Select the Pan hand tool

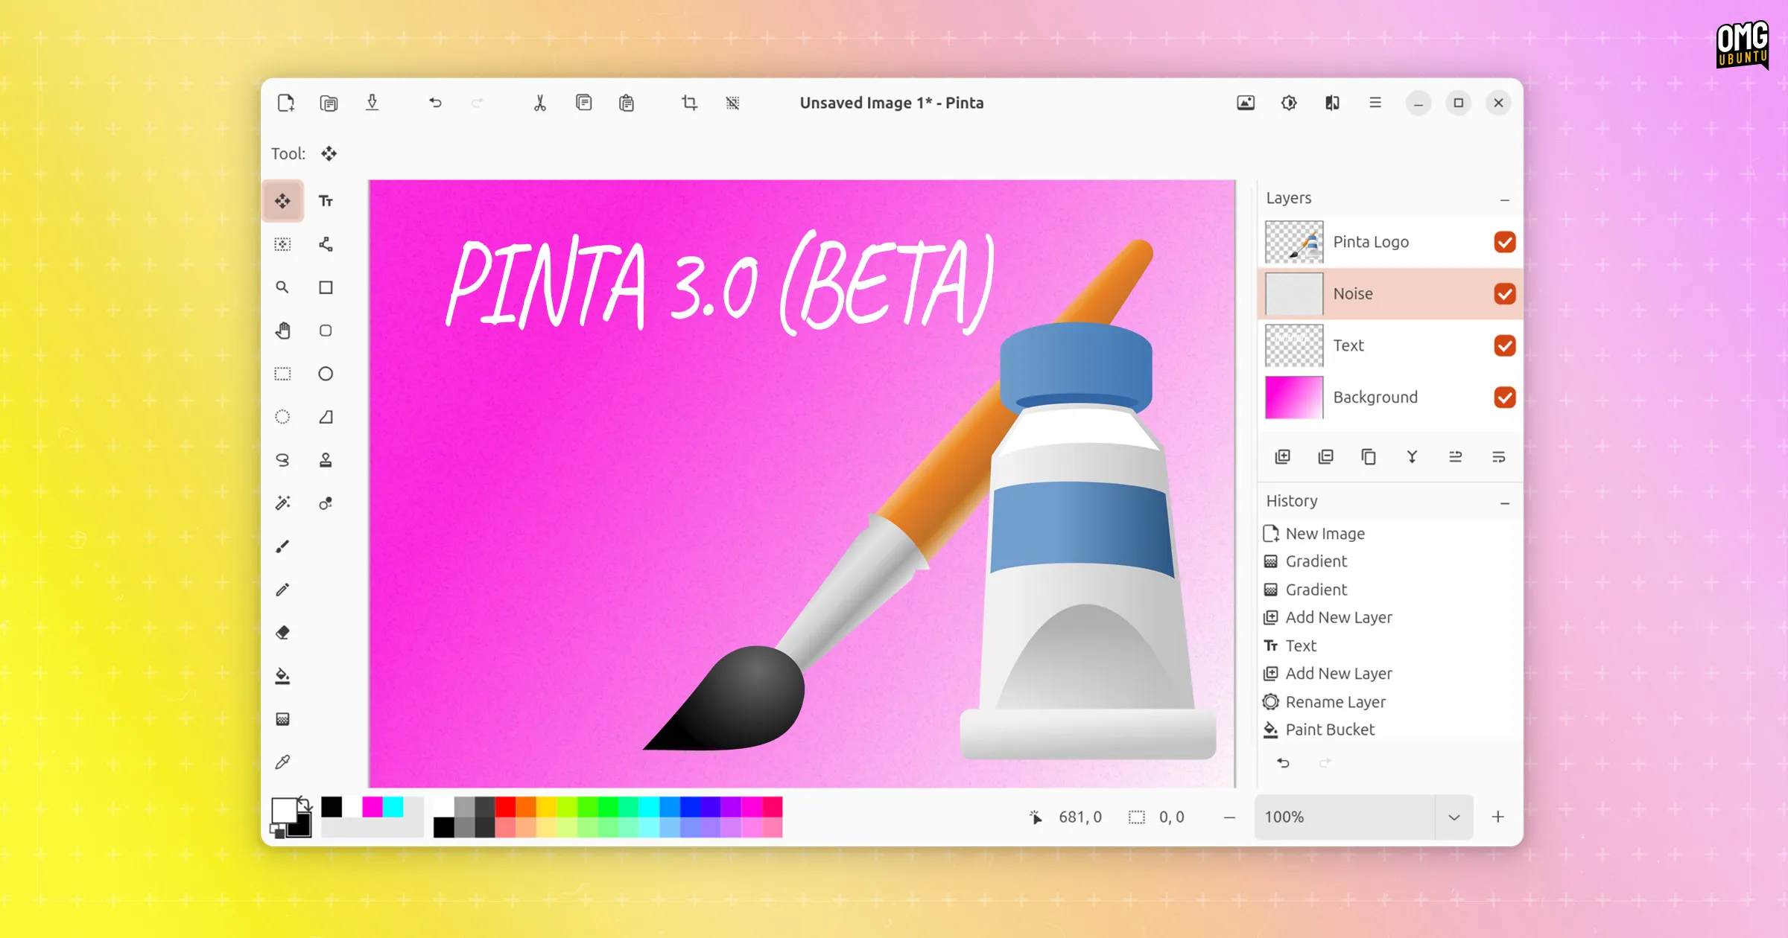(x=282, y=331)
